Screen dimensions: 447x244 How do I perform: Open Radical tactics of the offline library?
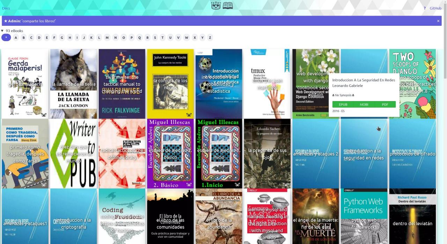[122, 153]
